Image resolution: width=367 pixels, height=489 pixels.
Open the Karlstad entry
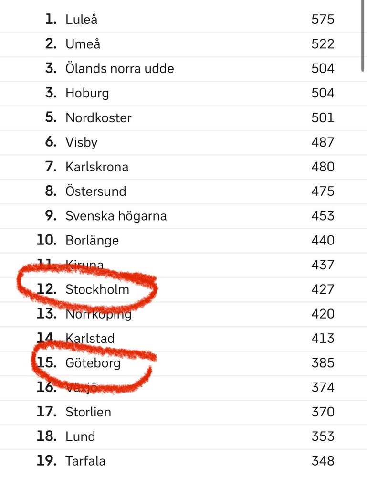tap(183, 339)
